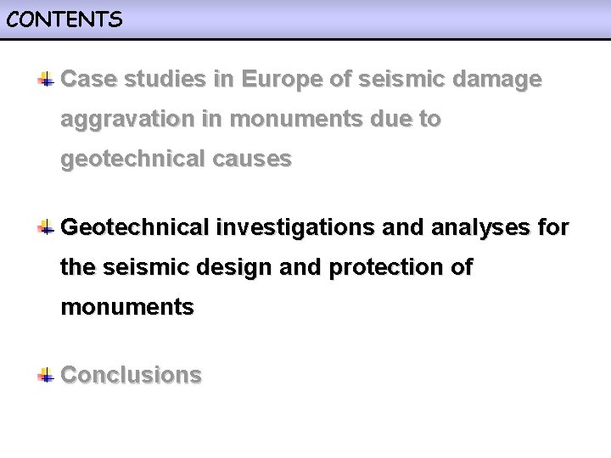Click the word 'design' in bold text
611x458 pixels.
tap(234, 268)
